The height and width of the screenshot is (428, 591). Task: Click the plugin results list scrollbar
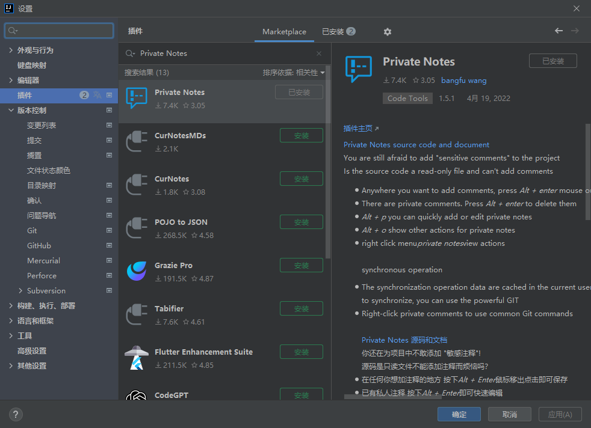click(328, 162)
